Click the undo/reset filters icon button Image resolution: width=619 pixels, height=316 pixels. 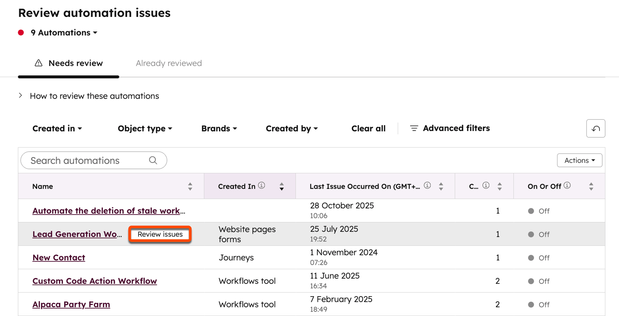[x=595, y=128]
